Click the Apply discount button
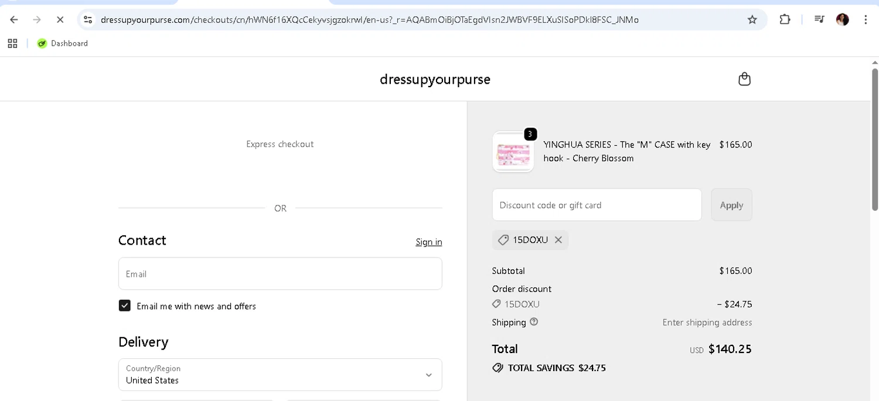 [x=731, y=205]
